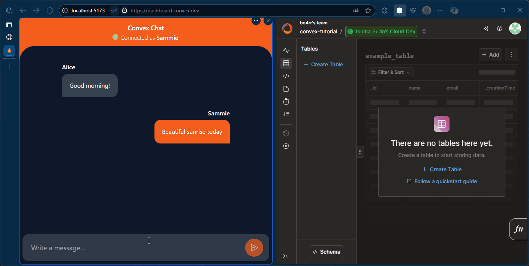Click the Sammie sender name above message

(219, 114)
